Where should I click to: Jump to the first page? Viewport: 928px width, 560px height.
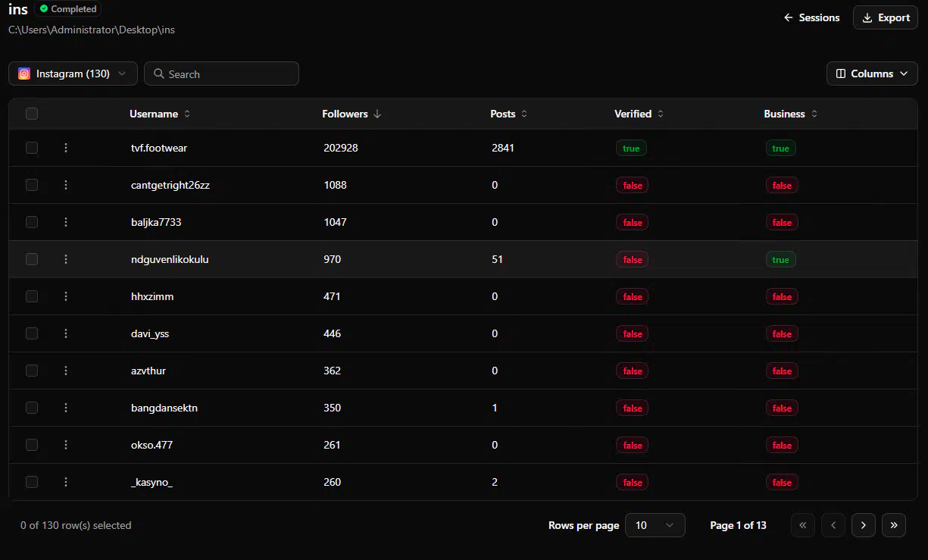(x=803, y=525)
